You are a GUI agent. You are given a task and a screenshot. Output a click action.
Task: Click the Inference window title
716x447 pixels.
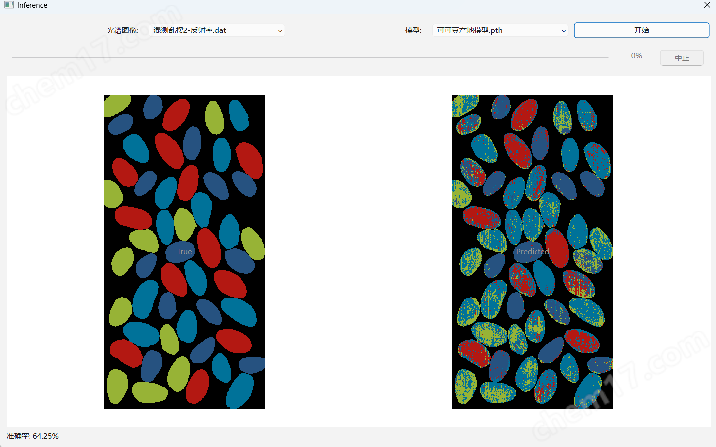tap(32, 5)
